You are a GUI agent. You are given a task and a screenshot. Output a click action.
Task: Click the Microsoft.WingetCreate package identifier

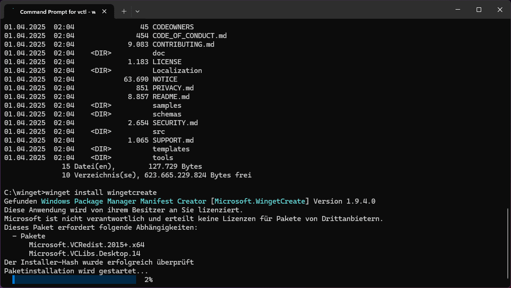coord(260,201)
